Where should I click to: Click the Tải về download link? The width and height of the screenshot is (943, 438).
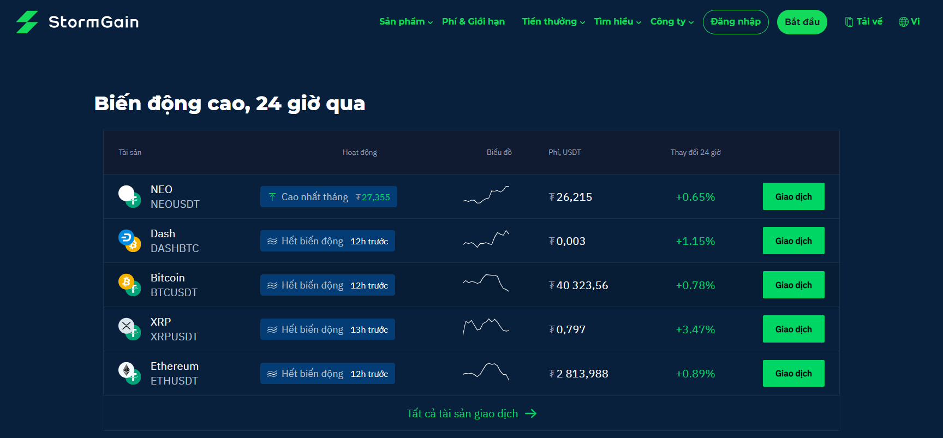pos(864,22)
